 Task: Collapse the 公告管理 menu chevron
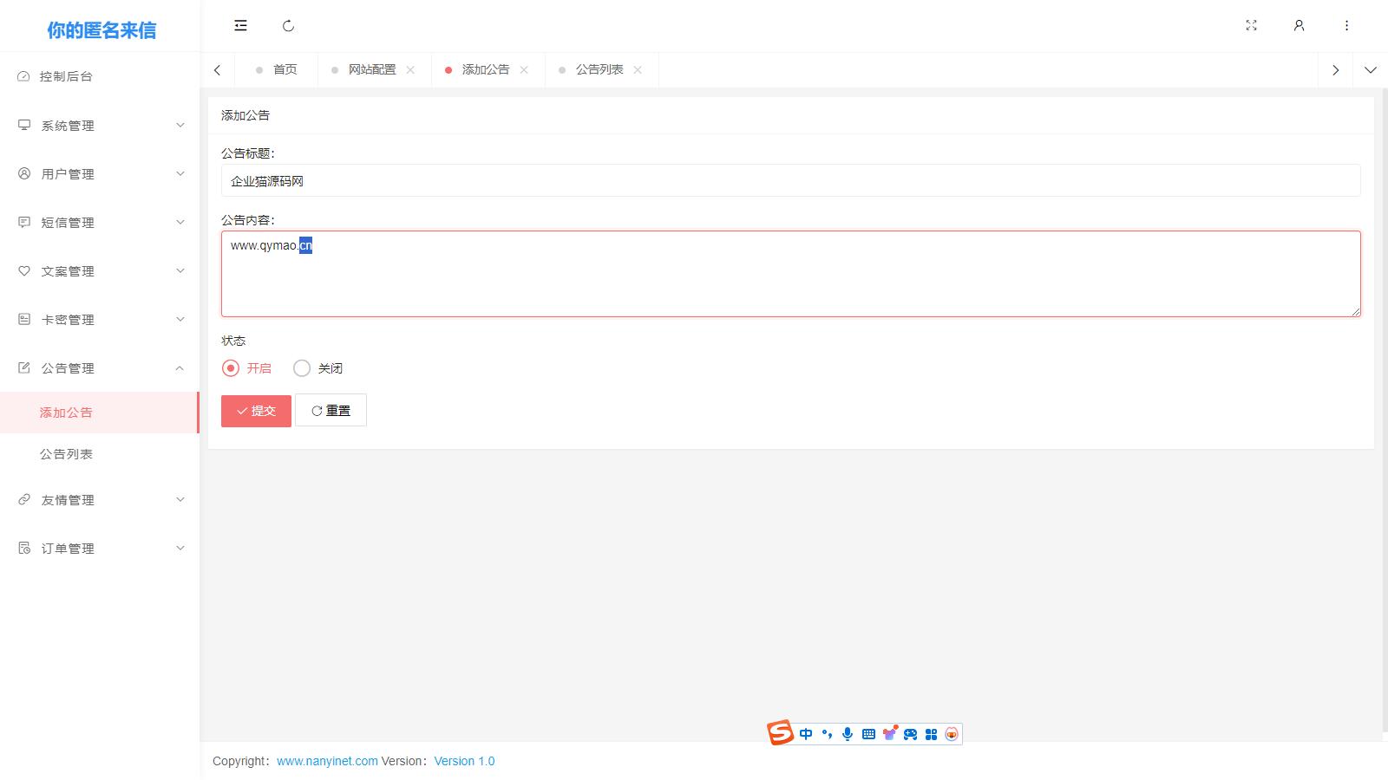180,367
